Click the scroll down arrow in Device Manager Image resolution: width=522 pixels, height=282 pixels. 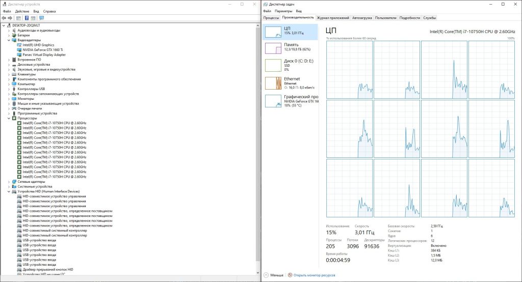pos(257,273)
